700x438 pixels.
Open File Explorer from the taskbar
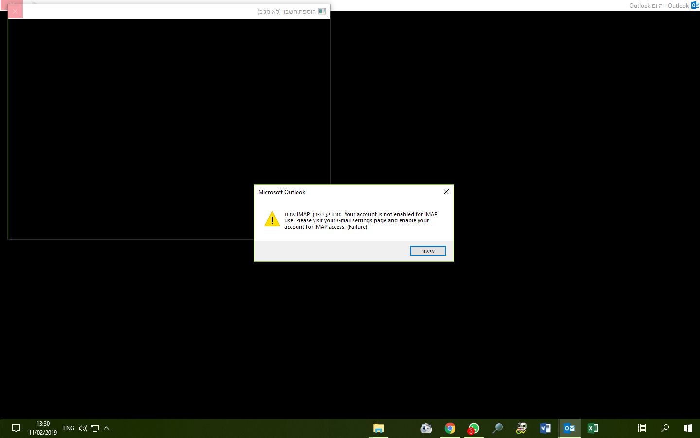tap(378, 428)
